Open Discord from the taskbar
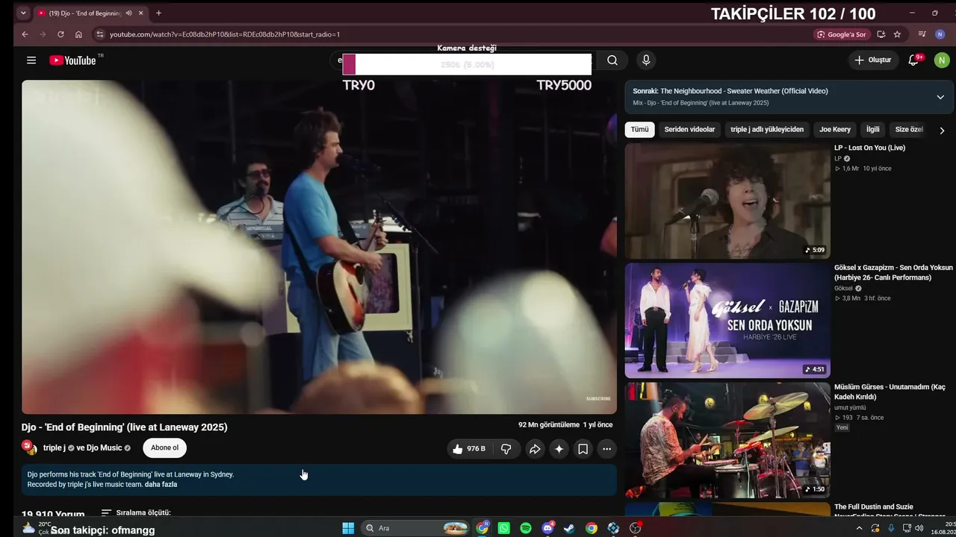Screen dimensions: 956x537 tap(547, 528)
